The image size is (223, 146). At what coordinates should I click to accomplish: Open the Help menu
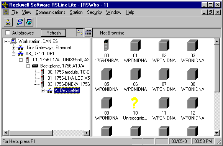pyautogui.click(x=130, y=12)
